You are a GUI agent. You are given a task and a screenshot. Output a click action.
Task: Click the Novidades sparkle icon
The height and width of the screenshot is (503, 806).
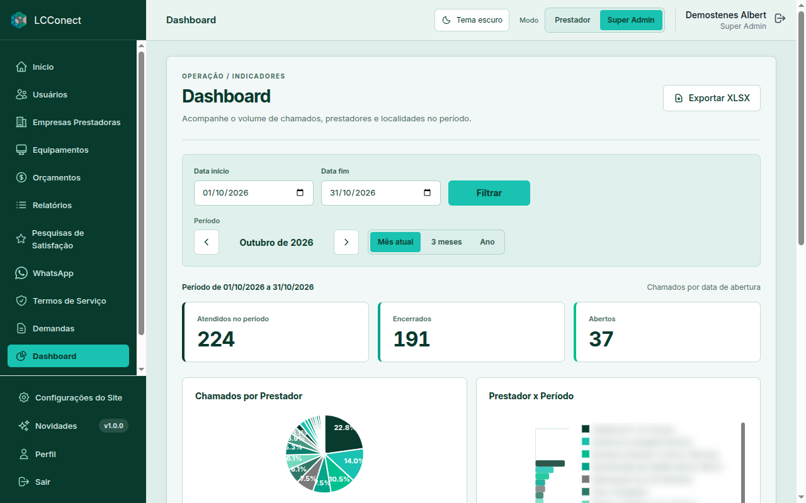coord(24,426)
